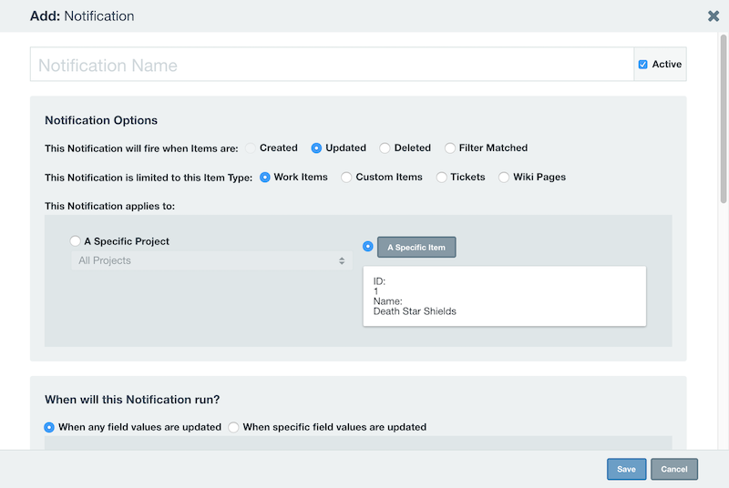Choose the Deleted trigger option
729x488 pixels.
pos(385,148)
